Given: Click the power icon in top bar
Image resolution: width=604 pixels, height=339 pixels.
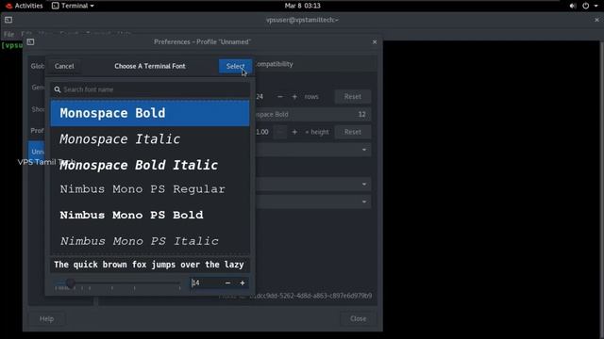Looking at the screenshot, I should point(585,6).
